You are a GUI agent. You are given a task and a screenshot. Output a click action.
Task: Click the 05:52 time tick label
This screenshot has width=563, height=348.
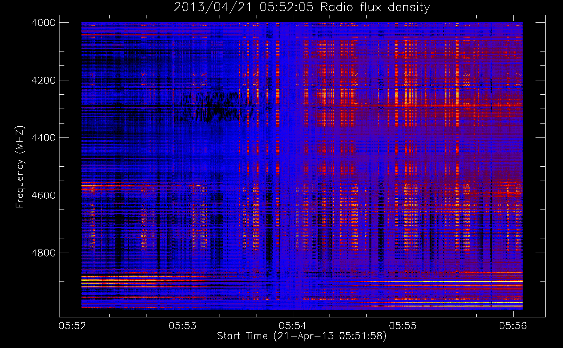(x=72, y=326)
